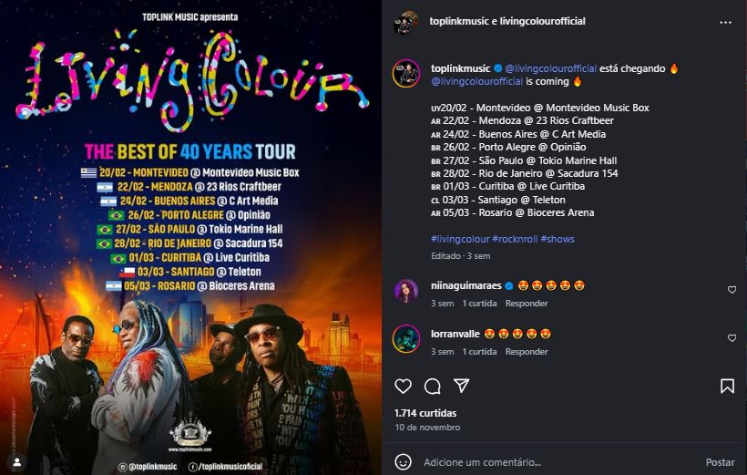Viewport: 747px width, 475px height.
Task: Open niinaguimaraes' profile picture
Action: pos(406,291)
